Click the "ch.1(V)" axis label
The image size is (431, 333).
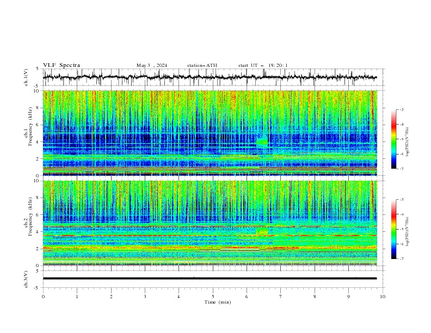coord(26,77)
